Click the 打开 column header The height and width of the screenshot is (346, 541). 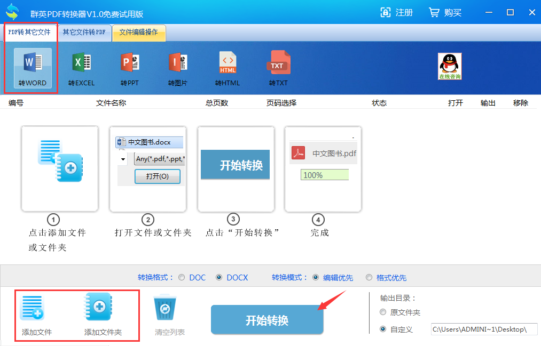tap(456, 103)
